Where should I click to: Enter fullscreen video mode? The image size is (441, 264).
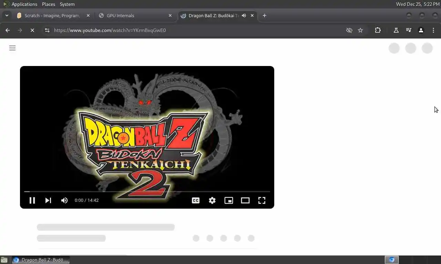[x=262, y=200]
